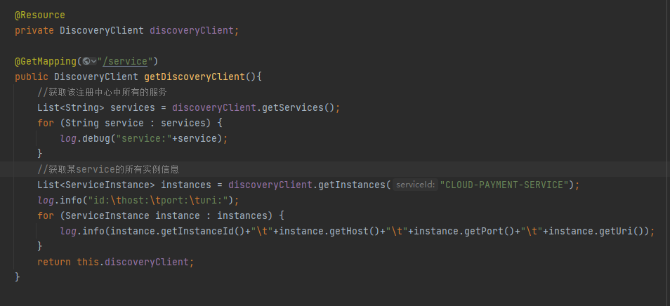The width and height of the screenshot is (670, 306).
Task: Open the "/service" mapping URL link
Action: [x=127, y=61]
